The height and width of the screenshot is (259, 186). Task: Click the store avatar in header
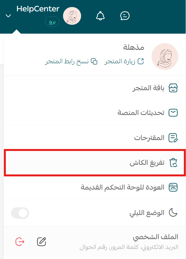point(72,16)
